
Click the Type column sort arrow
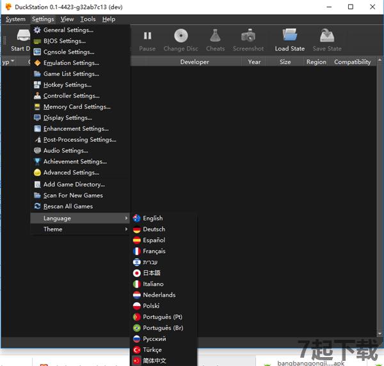[13, 60]
